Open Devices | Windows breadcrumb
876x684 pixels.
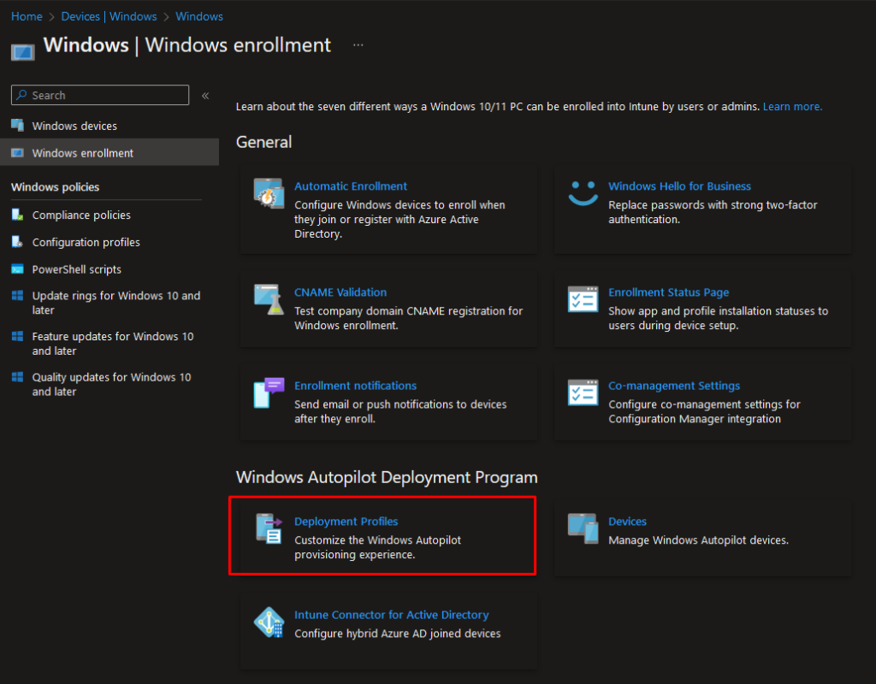[x=109, y=16]
